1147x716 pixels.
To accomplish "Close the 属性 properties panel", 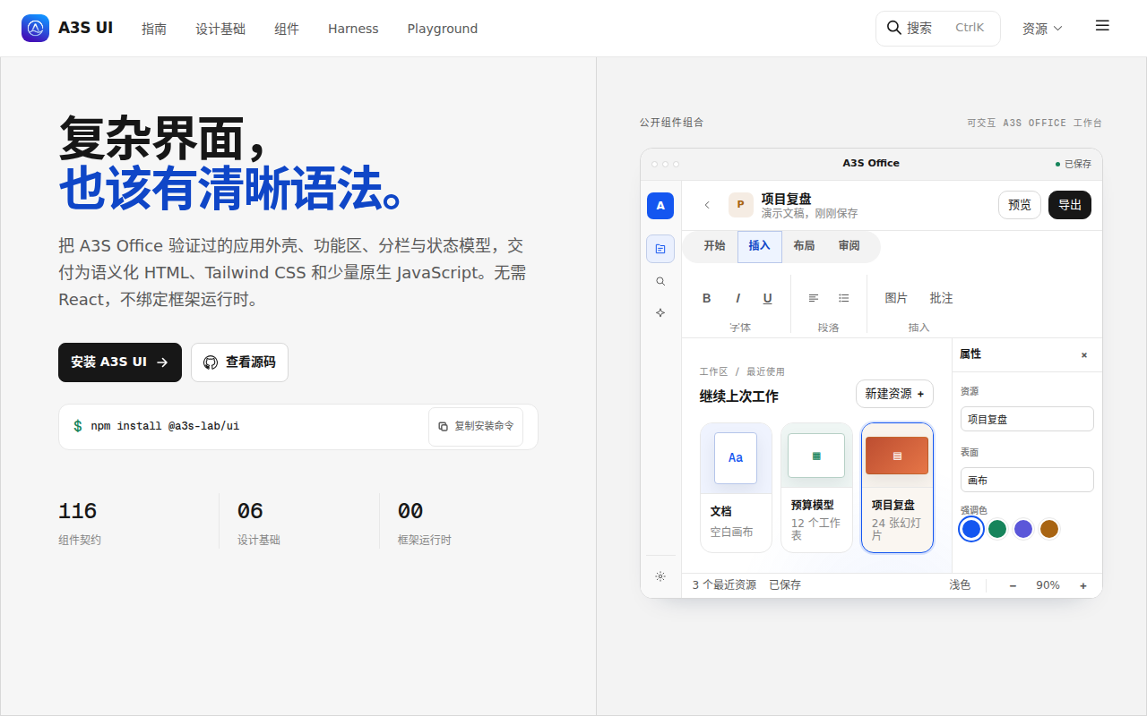I will (1083, 355).
